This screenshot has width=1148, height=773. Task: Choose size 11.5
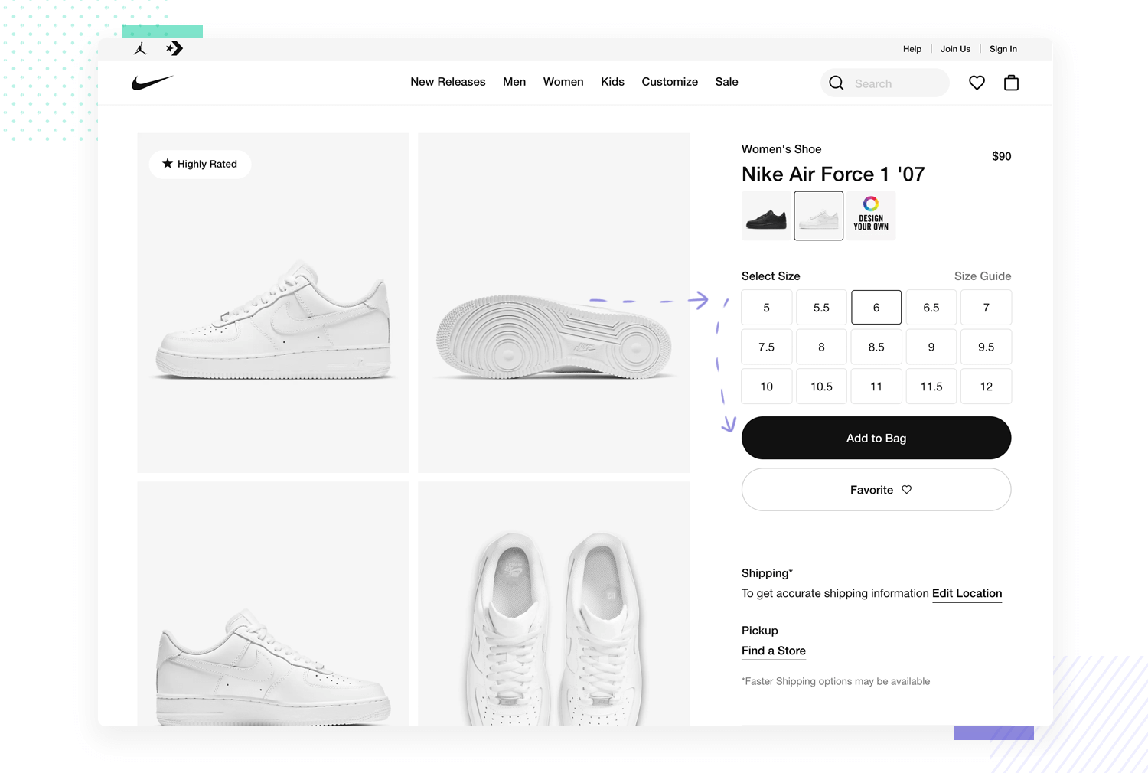coord(931,386)
